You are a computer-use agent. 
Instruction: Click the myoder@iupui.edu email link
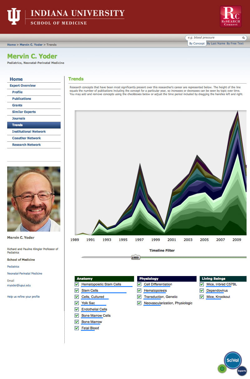(x=18, y=285)
